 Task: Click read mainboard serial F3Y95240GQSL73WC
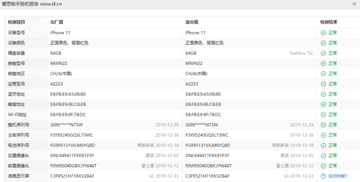pos(207,135)
